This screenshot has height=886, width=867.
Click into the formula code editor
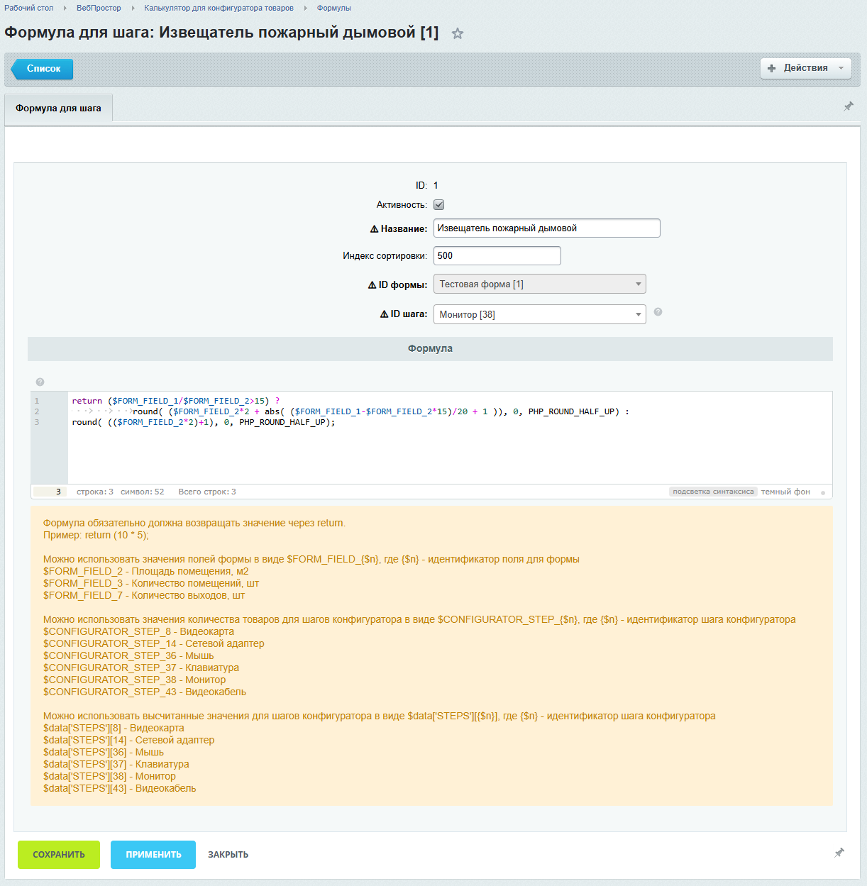coord(450,438)
